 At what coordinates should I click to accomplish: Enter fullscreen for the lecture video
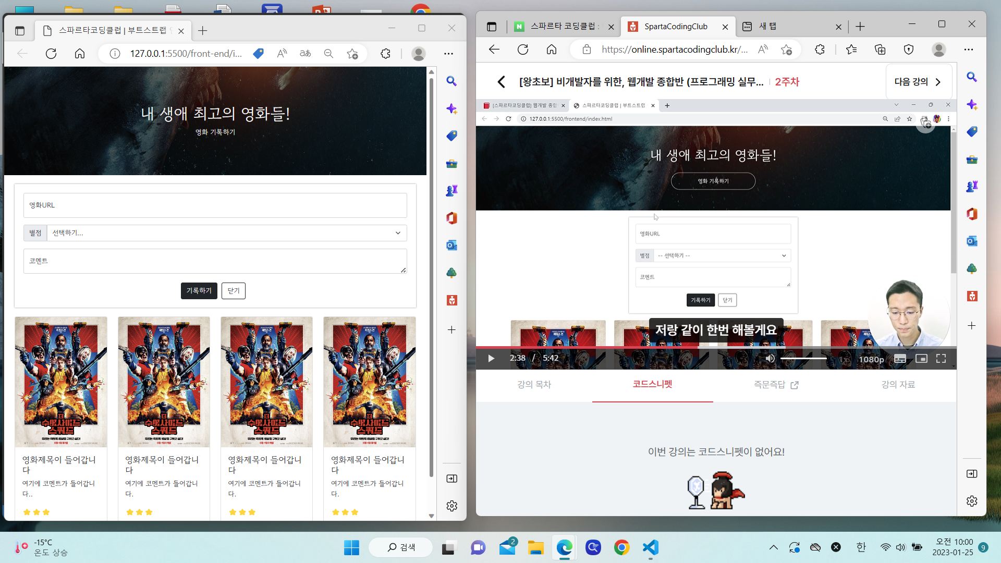tap(941, 359)
